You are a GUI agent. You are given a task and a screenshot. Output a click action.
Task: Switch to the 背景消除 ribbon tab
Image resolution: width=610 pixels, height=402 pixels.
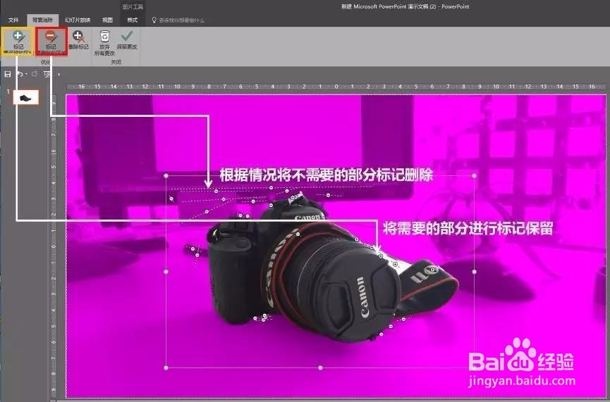pyautogui.click(x=42, y=20)
